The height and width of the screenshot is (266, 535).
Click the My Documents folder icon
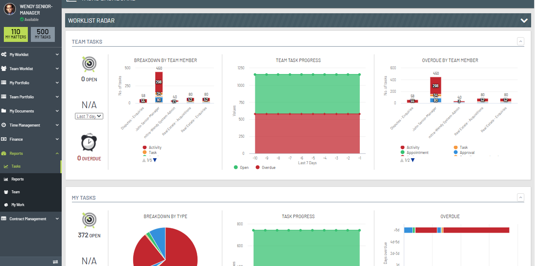pyautogui.click(x=4, y=111)
